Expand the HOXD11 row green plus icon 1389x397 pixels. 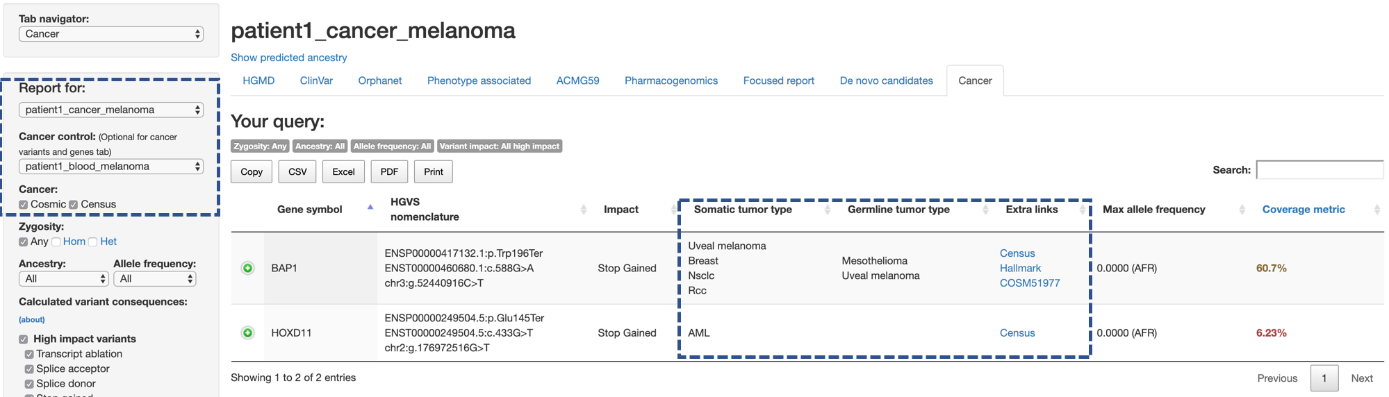pos(247,333)
